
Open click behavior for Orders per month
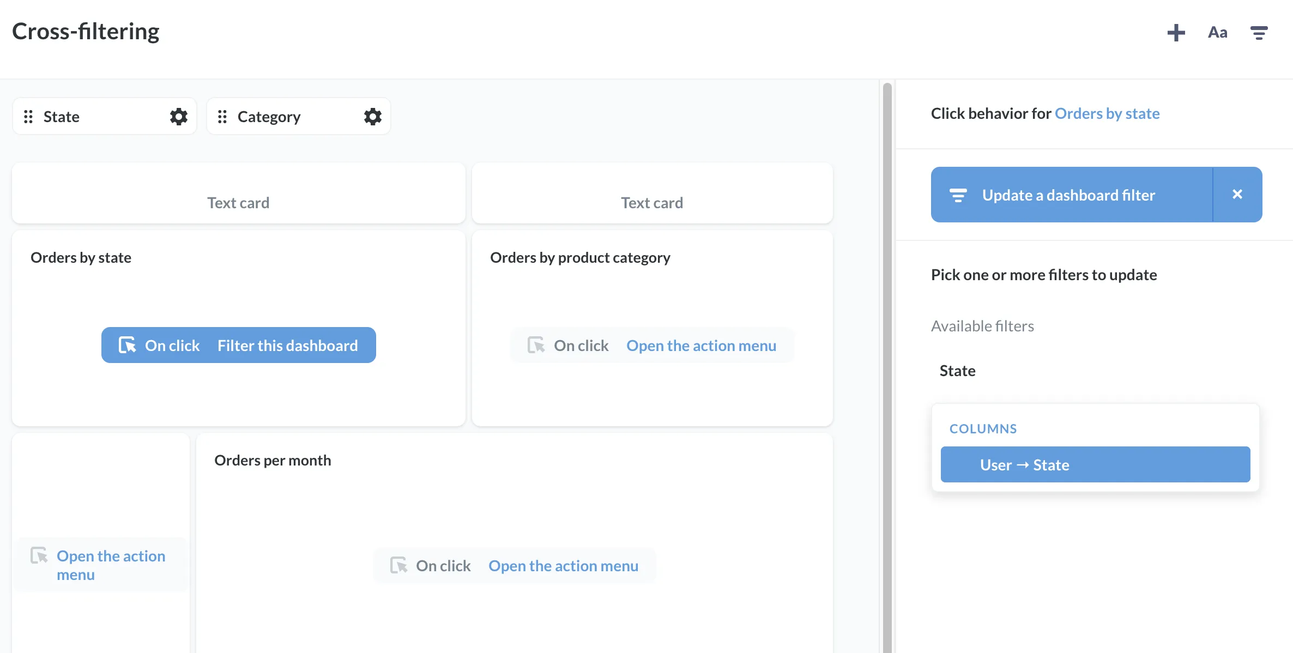[x=514, y=565]
